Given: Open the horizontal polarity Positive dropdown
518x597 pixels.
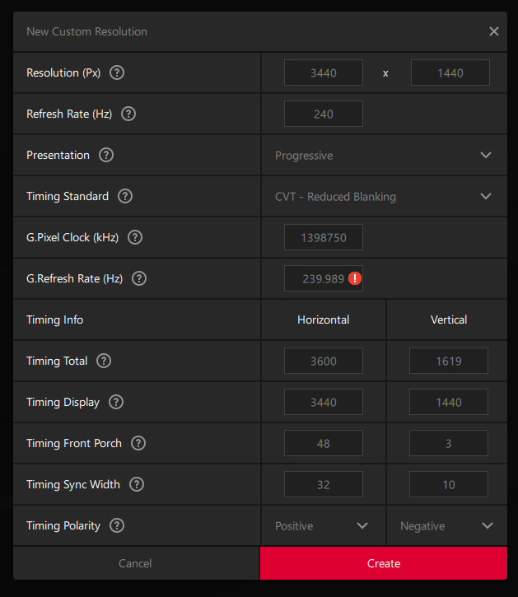Looking at the screenshot, I should 323,525.
